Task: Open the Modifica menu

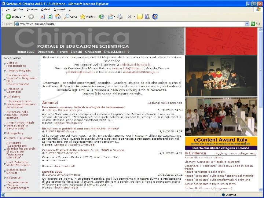Action: click(18, 9)
